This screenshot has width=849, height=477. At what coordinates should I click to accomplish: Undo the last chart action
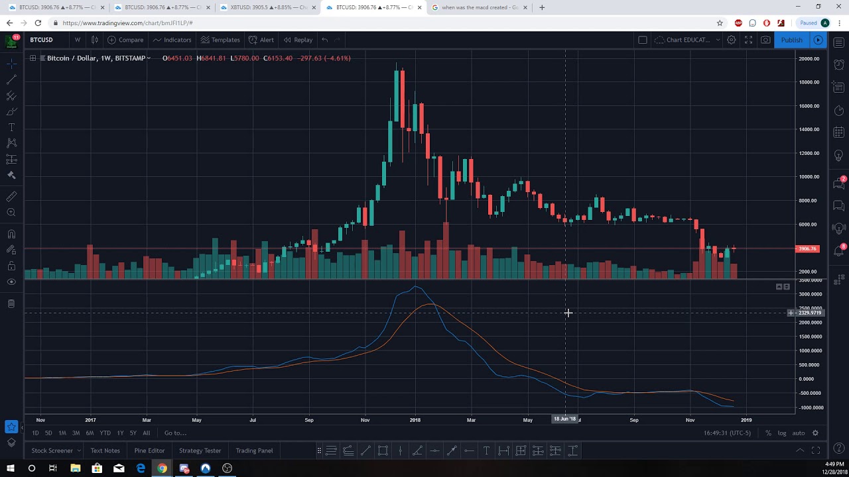click(325, 40)
